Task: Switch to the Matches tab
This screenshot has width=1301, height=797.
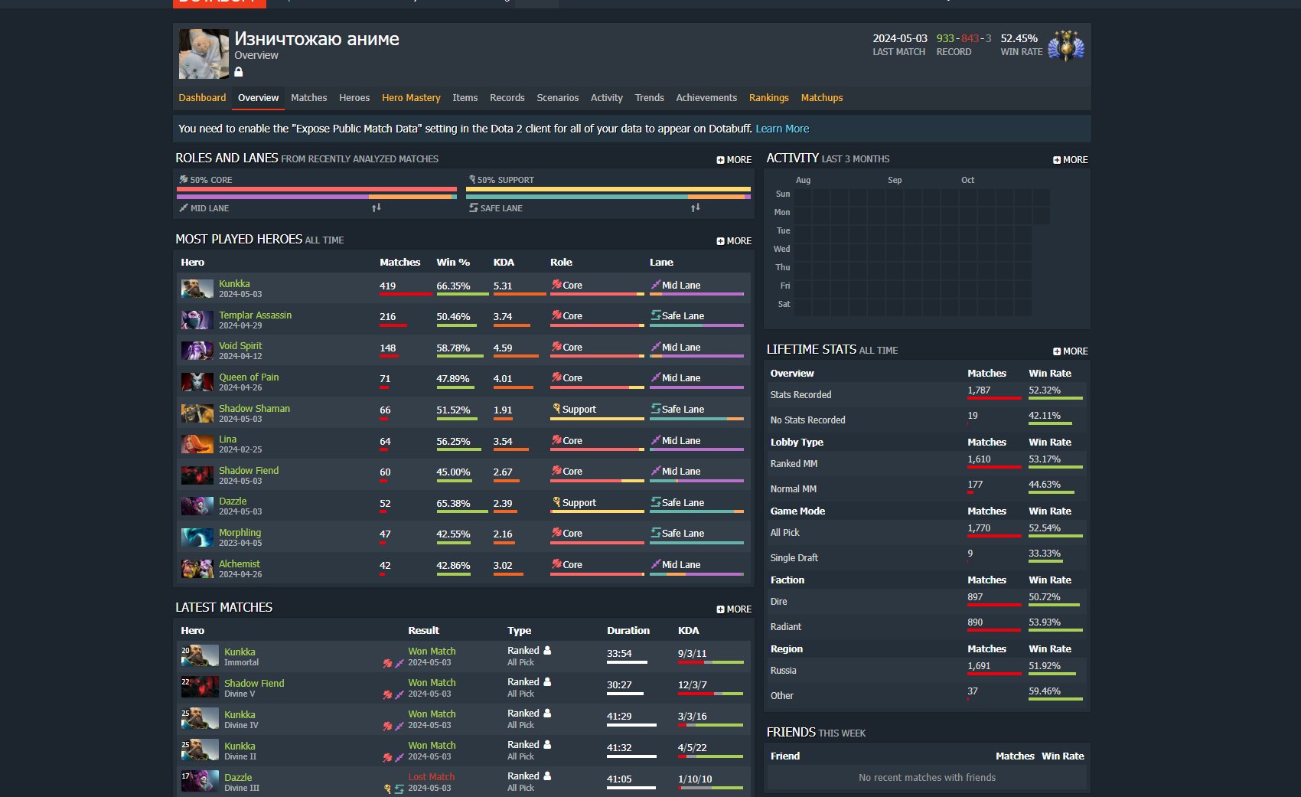Action: click(308, 98)
